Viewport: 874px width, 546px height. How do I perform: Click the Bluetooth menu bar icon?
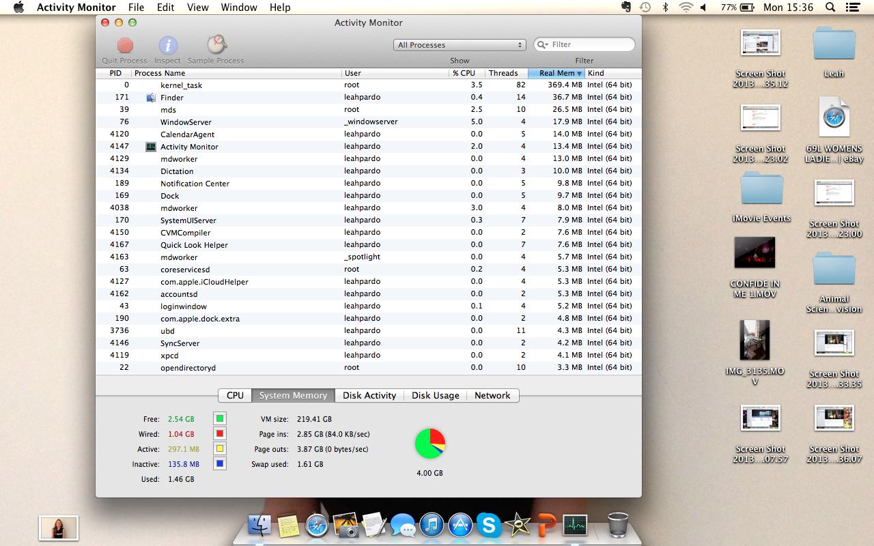coord(666,8)
